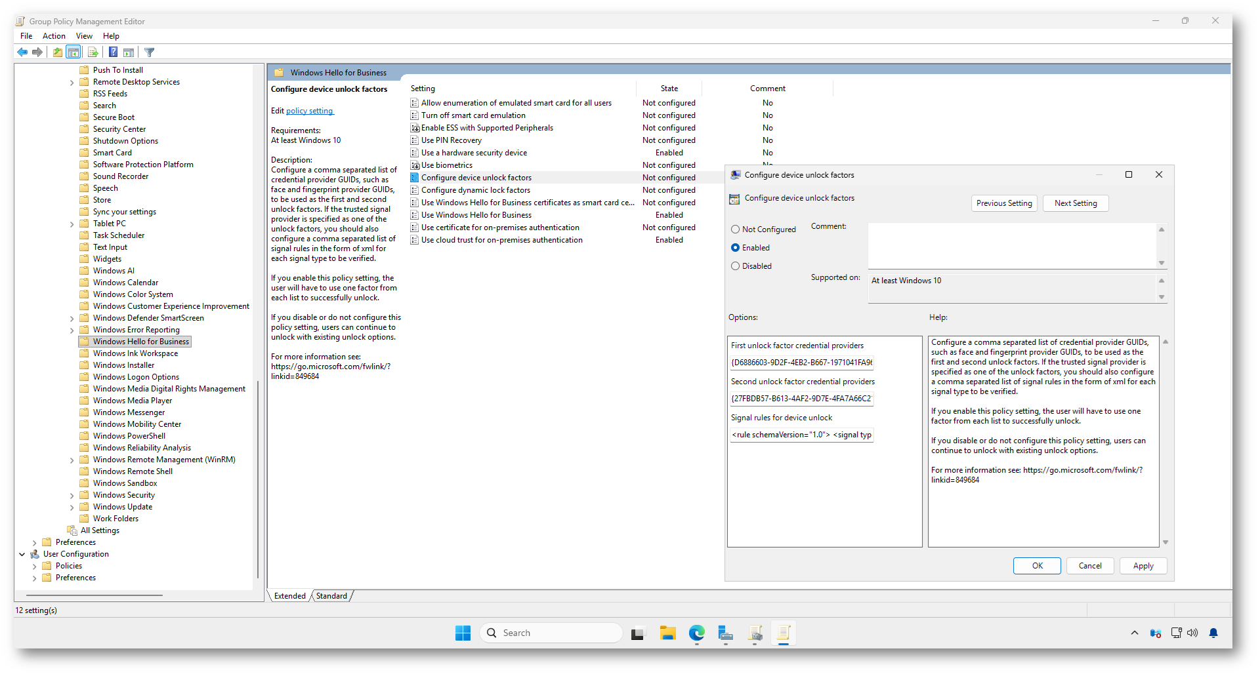Click the volume icon in the system tray

1192,633
